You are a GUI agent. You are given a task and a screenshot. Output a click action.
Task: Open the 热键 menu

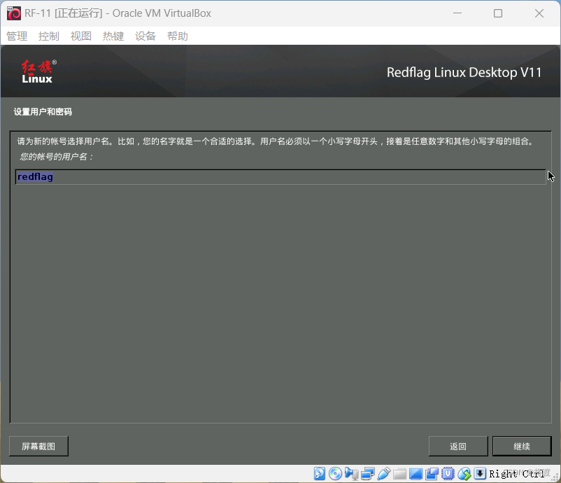(x=113, y=36)
